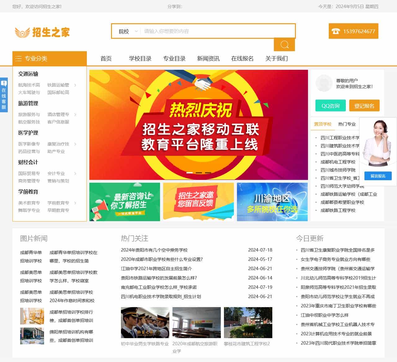Select the third banner carousel indicator
Image resolution: width=397 pixels, height=362 pixels.
[x=208, y=173]
